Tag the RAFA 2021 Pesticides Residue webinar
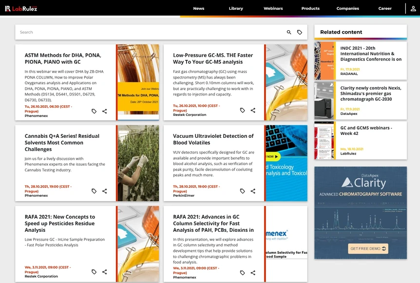The height and width of the screenshot is (283, 420). 94,272
